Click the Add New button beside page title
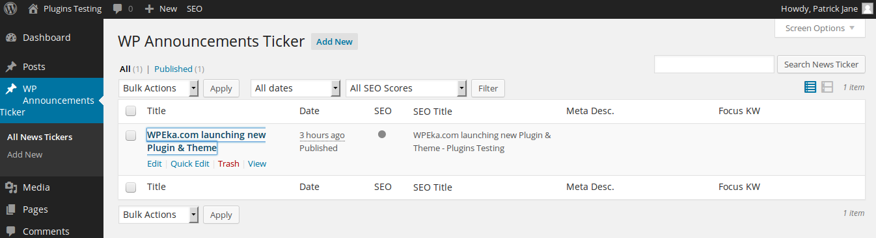 point(335,42)
